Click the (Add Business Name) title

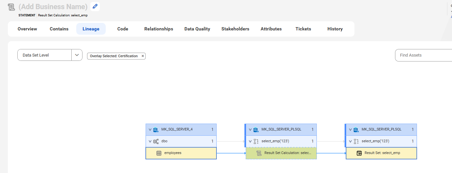(x=53, y=7)
